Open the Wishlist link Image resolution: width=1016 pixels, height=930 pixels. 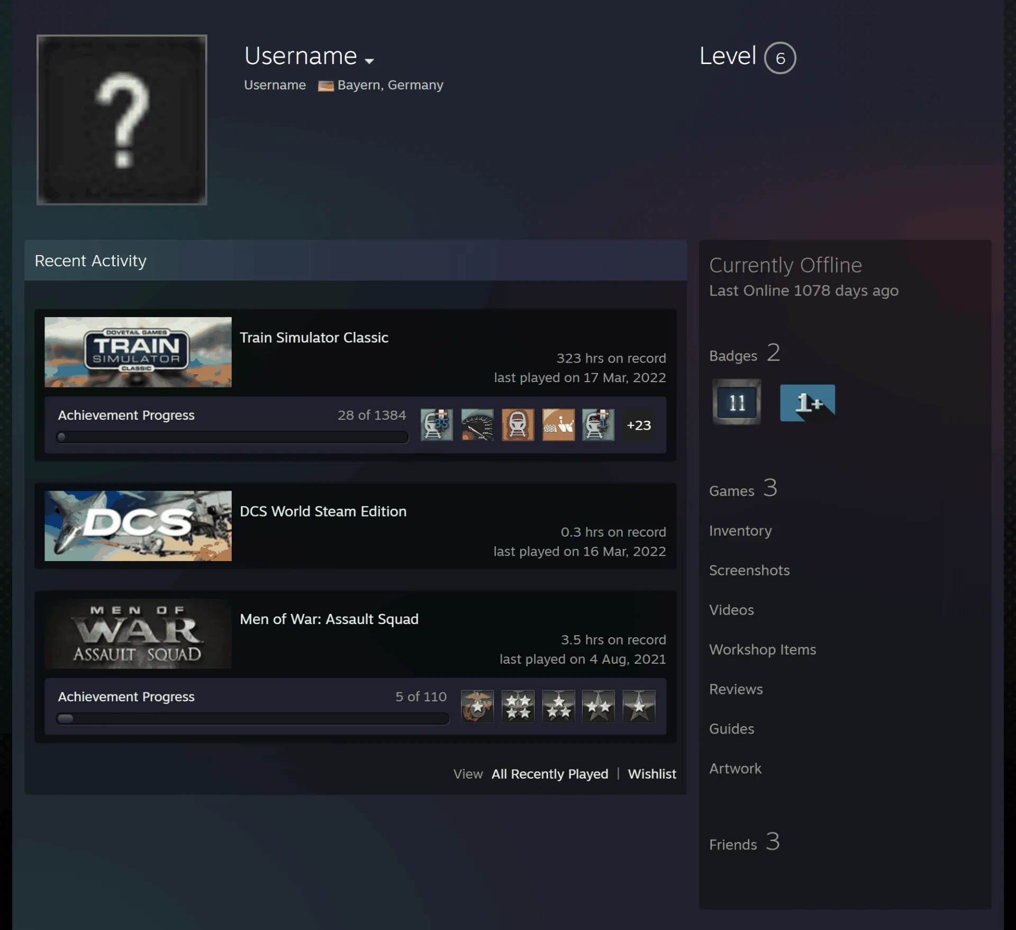pos(652,774)
